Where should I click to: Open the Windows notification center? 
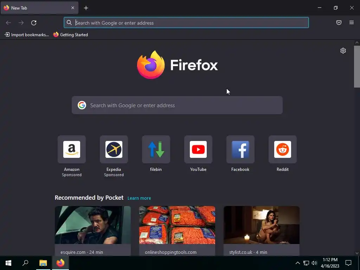pyautogui.click(x=348, y=263)
